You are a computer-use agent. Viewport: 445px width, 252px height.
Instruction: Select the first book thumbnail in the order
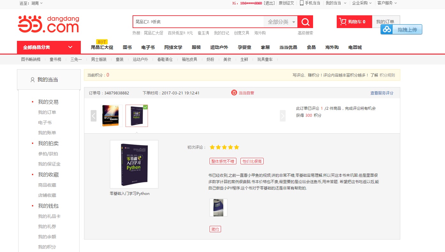coord(111,116)
